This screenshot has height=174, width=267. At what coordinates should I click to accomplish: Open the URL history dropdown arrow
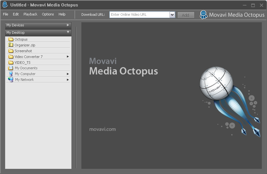(x=172, y=15)
